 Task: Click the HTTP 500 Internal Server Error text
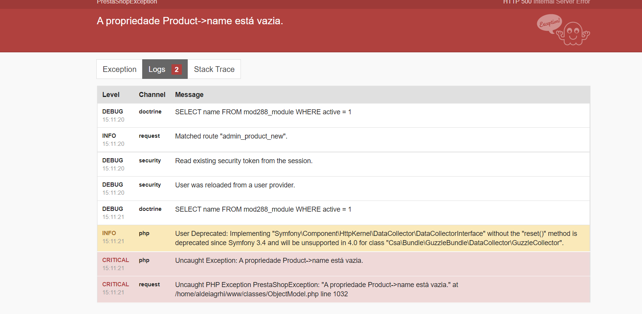tap(546, 2)
